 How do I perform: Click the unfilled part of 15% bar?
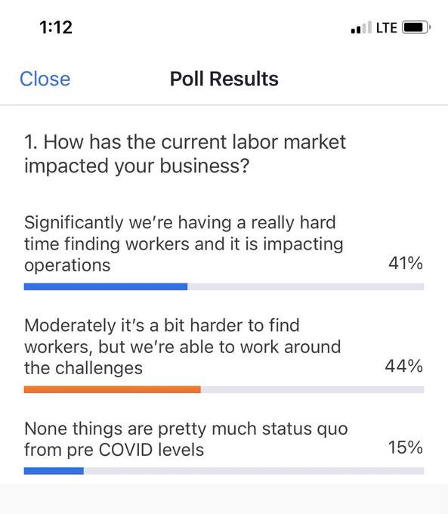[254, 471]
